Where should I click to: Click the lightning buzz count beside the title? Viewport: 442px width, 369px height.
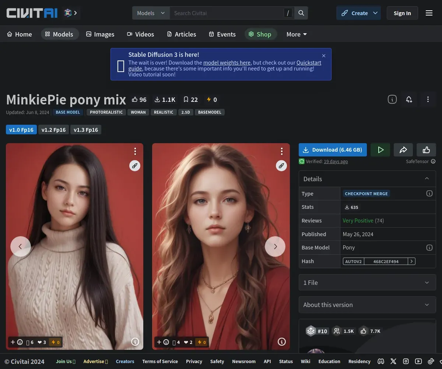point(212,100)
